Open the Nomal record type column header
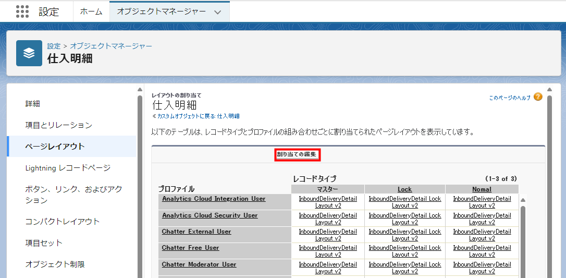Image resolution: width=566 pixels, height=278 pixels. click(x=482, y=189)
